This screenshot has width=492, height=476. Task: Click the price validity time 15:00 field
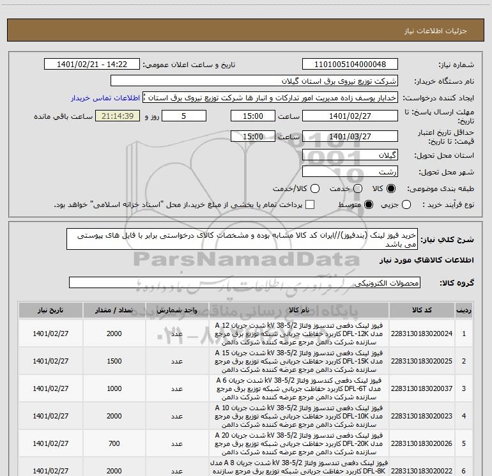tap(253, 137)
